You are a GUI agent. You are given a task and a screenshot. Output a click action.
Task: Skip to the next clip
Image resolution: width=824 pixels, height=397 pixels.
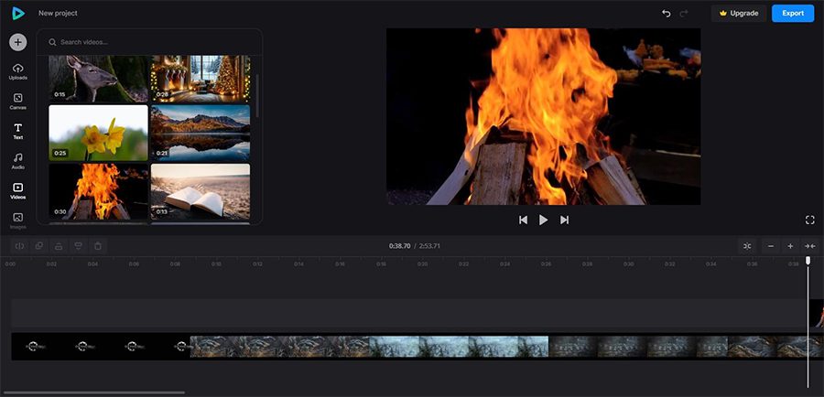coord(564,220)
